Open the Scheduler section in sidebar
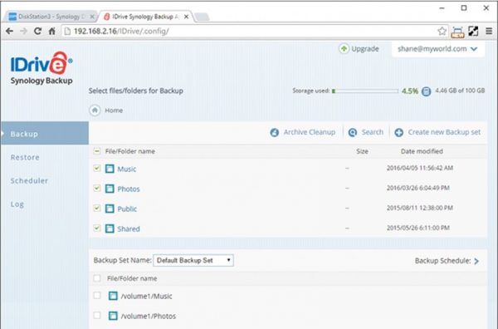Image resolution: width=498 pixels, height=329 pixels. [x=29, y=181]
